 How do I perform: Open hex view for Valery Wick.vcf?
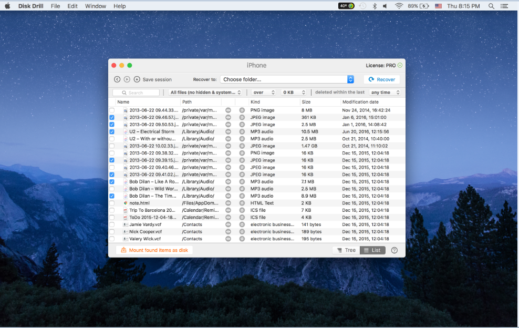[242, 239]
